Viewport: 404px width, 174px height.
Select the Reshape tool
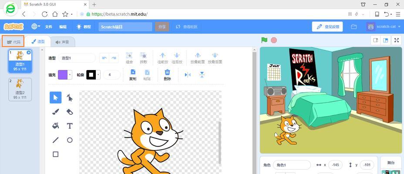pos(70,97)
